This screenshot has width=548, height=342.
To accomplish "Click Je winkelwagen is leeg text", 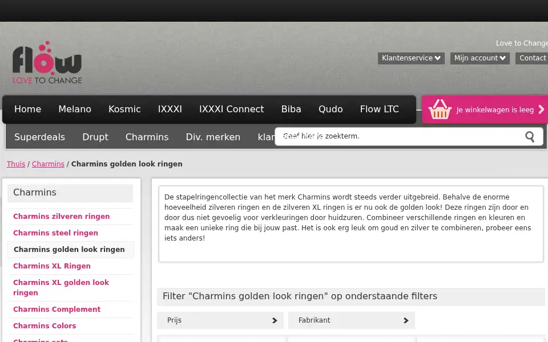I will click(495, 110).
